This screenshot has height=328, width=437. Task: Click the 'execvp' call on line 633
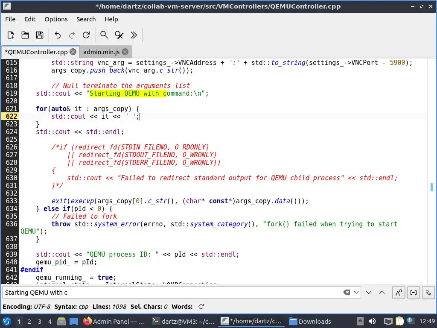point(82,201)
